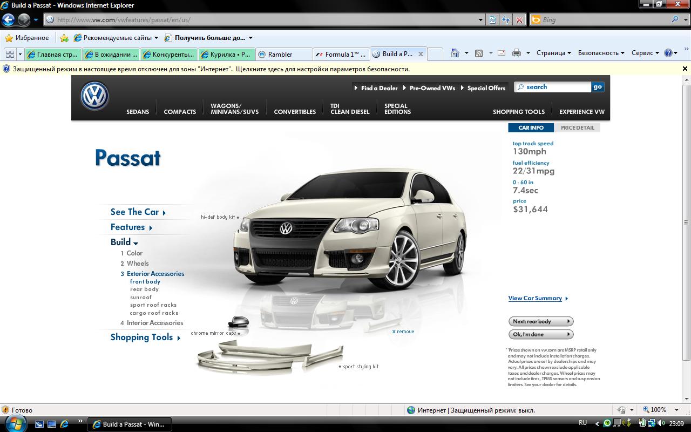Image resolution: width=691 pixels, height=432 pixels.
Task: Open the Rambler browser tab
Action: tap(280, 54)
